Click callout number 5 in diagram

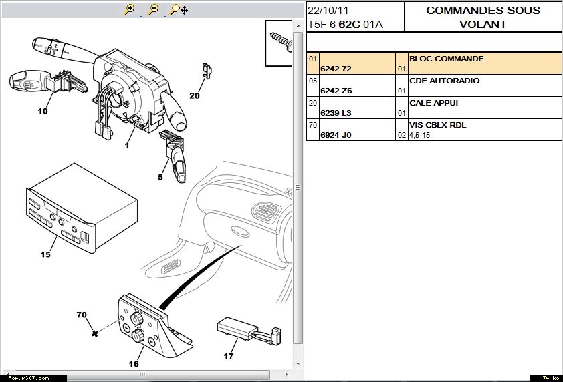click(160, 177)
